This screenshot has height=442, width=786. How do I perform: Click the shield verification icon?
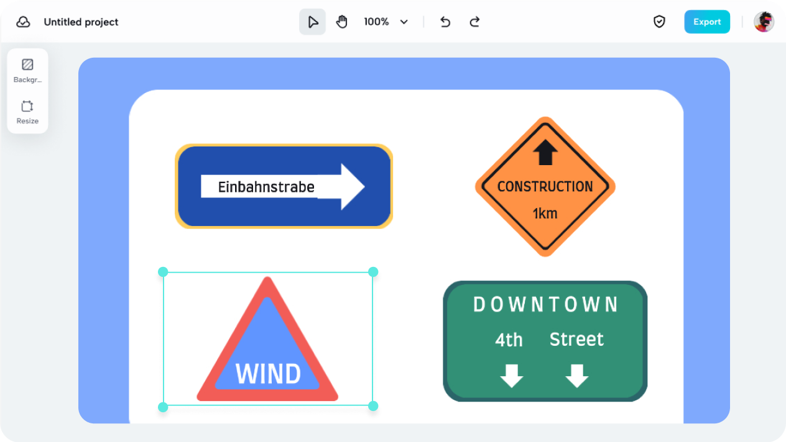coord(659,21)
